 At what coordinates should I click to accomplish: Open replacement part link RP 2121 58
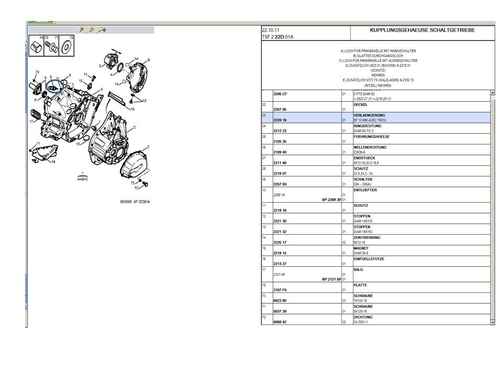pyautogui.click(x=331, y=279)
